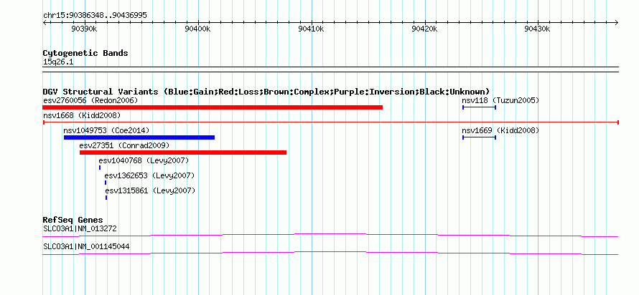
Task: Select the esv2760056 (Redon2006) label
Action: [90, 100]
